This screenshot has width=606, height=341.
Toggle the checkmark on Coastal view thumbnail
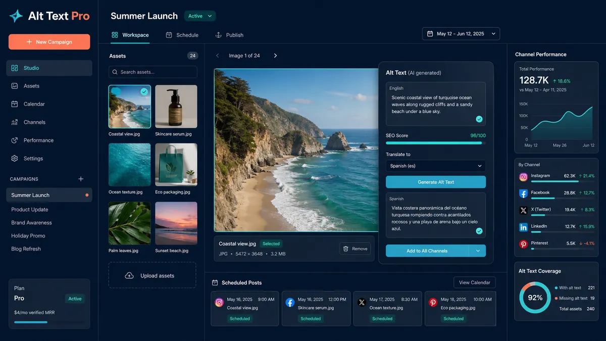tap(144, 91)
